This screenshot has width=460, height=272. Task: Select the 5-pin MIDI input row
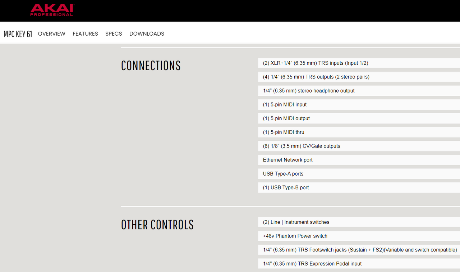tap(359, 105)
